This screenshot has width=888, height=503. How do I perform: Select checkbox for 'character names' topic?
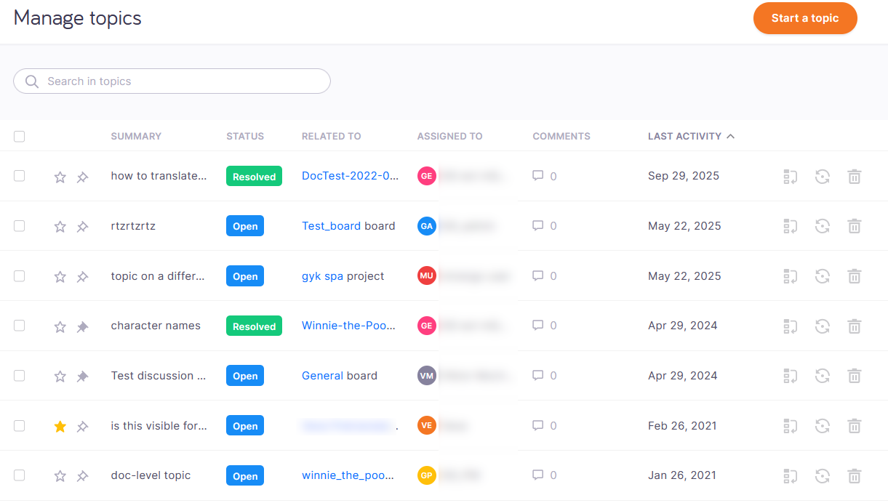20,326
